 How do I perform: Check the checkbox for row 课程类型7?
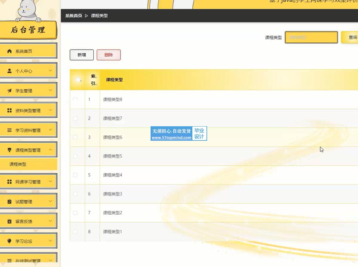pyautogui.click(x=75, y=118)
